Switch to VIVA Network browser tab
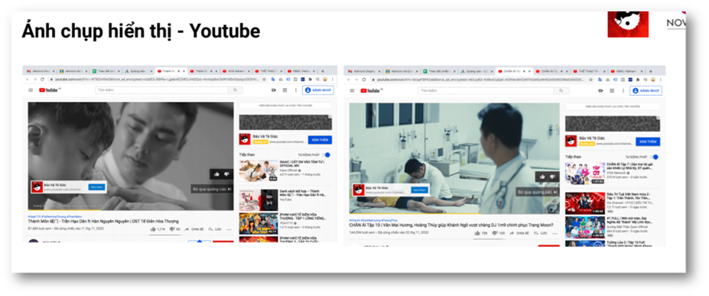709x296 pixels. pyautogui.click(x=236, y=71)
